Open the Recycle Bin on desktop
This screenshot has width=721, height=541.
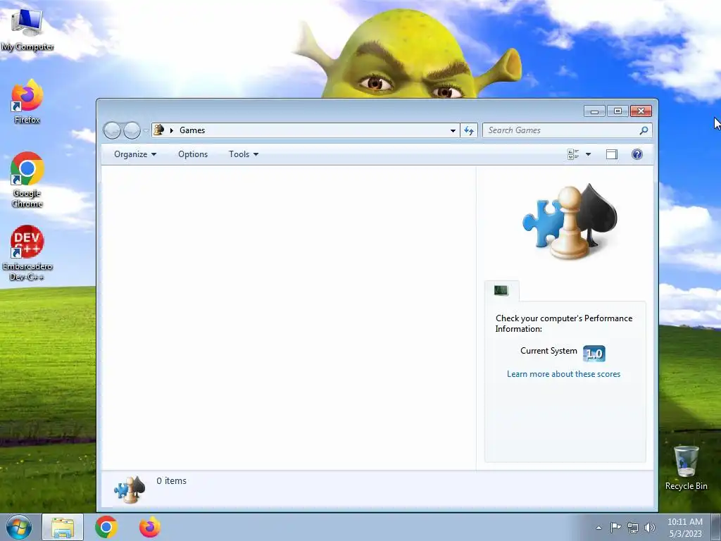[x=686, y=468]
